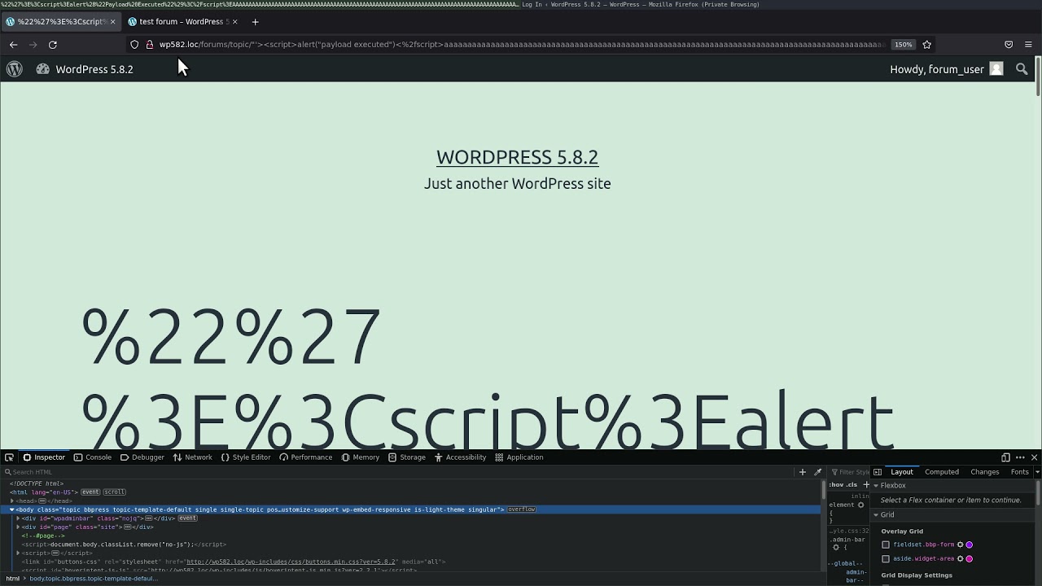Bookmark this page with the star

926,45
